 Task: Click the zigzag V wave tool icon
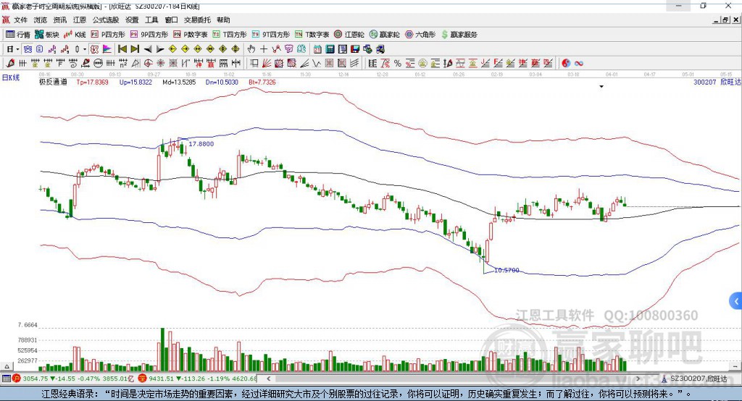(316, 63)
